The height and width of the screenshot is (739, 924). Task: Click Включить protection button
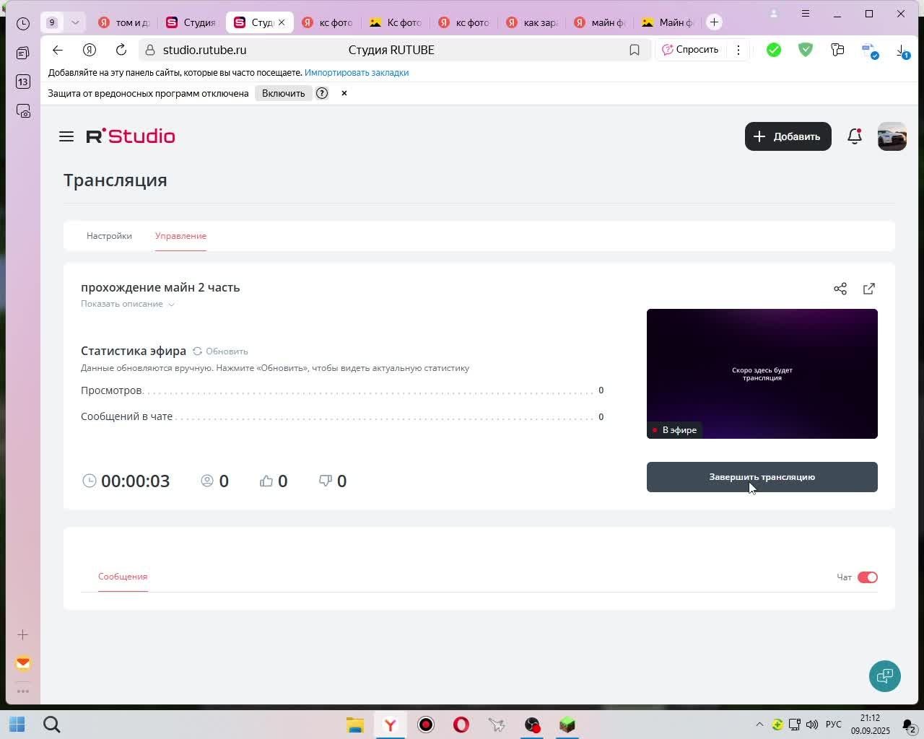tap(284, 93)
